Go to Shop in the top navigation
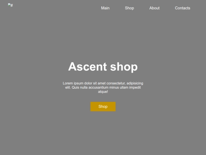206x155 pixels. tap(129, 8)
